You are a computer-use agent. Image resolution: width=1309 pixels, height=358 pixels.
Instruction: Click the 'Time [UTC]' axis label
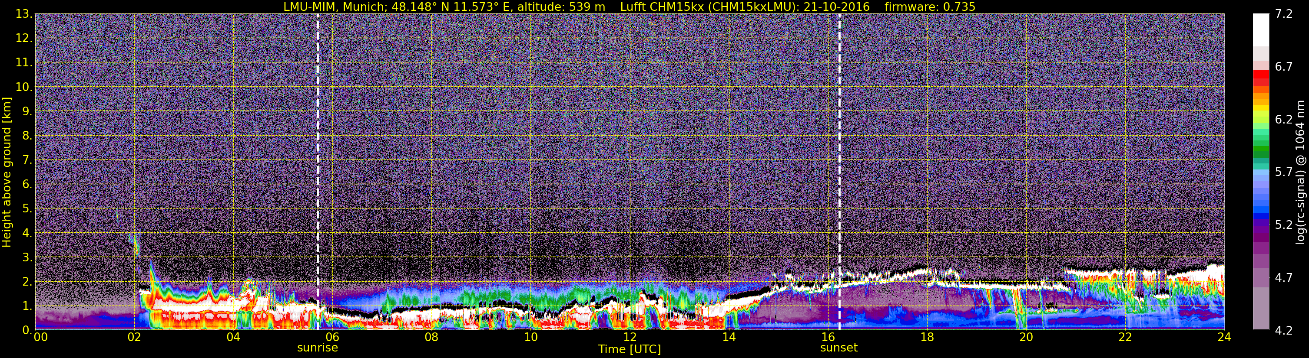click(x=630, y=349)
